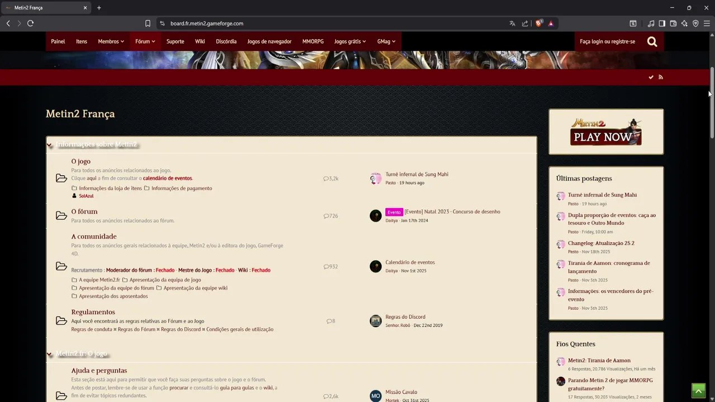Open the Painel menu item
Viewport: 715px width, 402px height.
pos(58,41)
